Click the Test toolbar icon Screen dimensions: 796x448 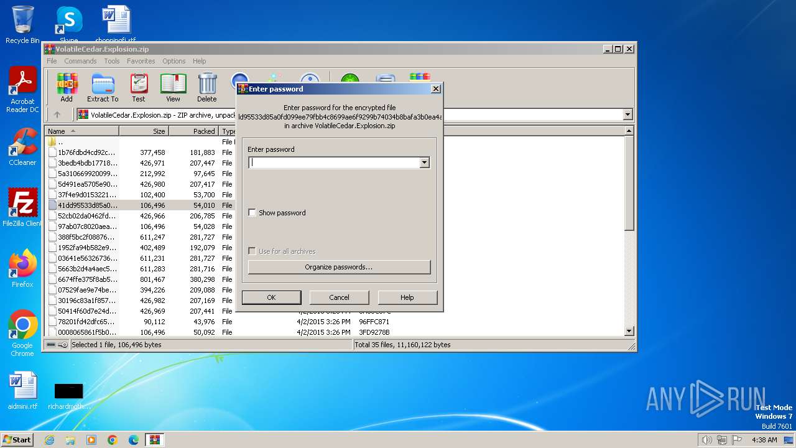click(139, 87)
